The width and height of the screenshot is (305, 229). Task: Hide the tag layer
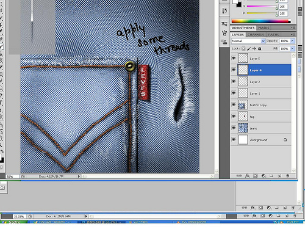pos(234,116)
